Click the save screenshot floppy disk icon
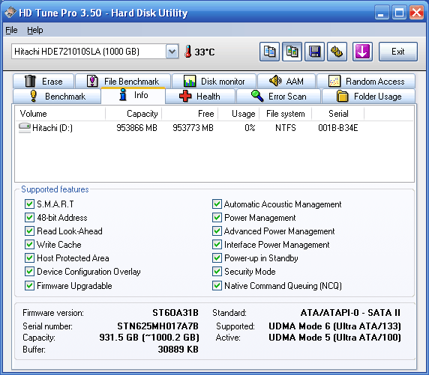The width and height of the screenshot is (429, 375). click(315, 52)
